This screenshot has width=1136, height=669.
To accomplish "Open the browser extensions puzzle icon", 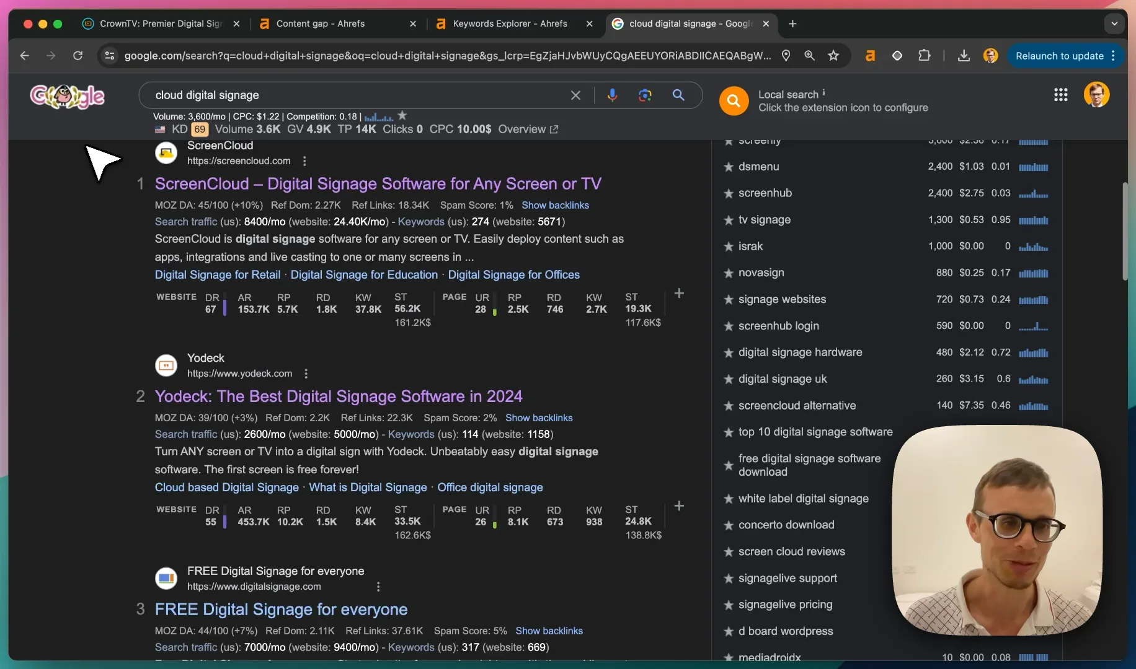I will [x=924, y=56].
